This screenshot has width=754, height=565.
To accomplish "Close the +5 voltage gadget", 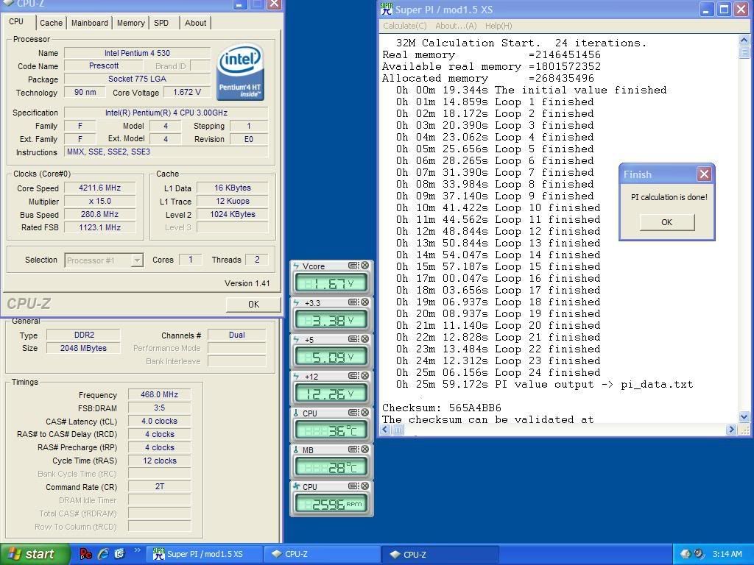I will point(365,339).
